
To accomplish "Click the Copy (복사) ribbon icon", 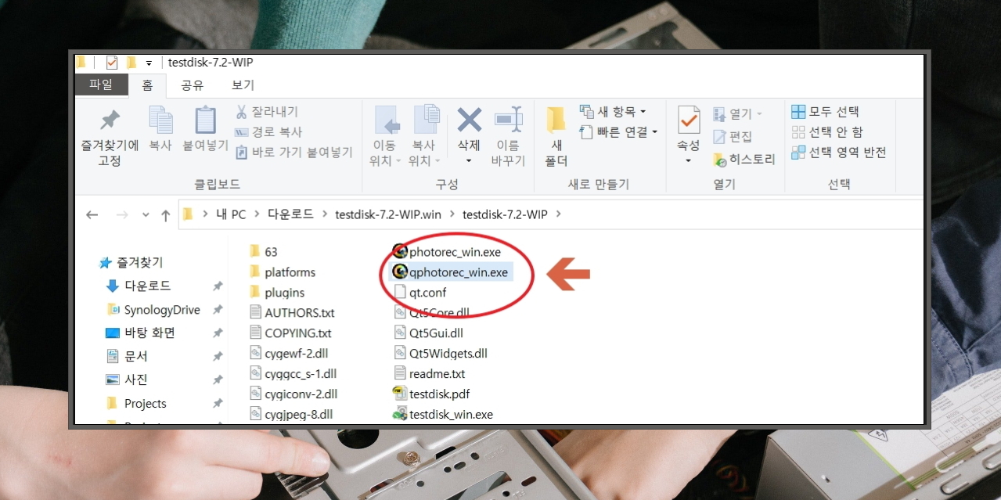I will [x=160, y=121].
